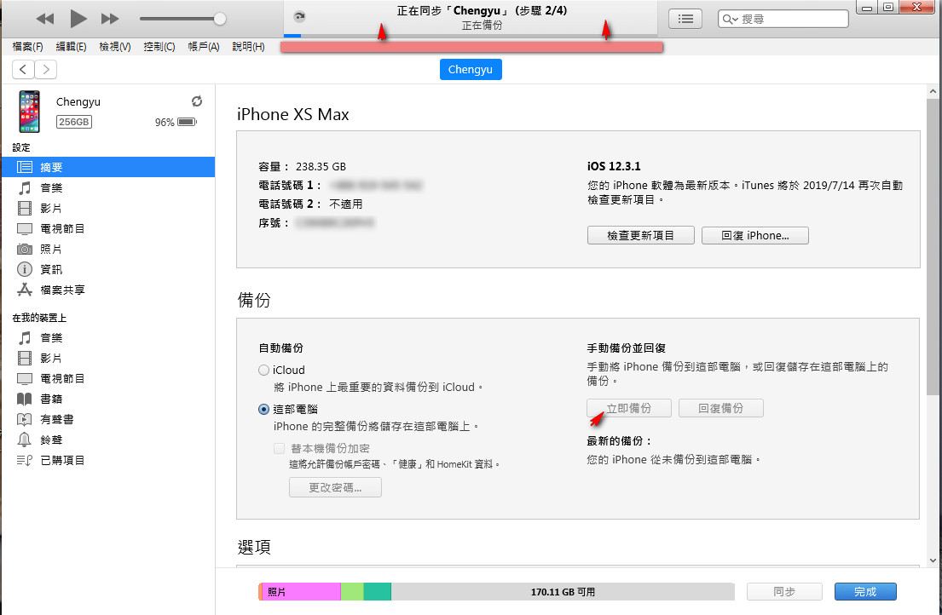Viewport: 942px width, 615px height.
Task: Click the sync refresh icon beside Chengyu device
Action: pos(197,101)
